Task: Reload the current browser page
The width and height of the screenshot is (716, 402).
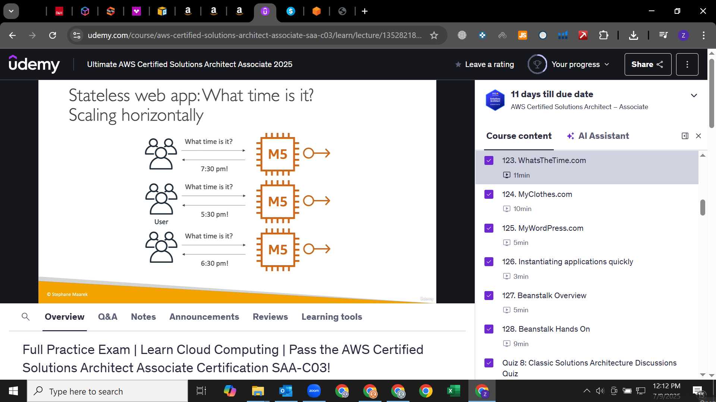Action: (x=53, y=35)
